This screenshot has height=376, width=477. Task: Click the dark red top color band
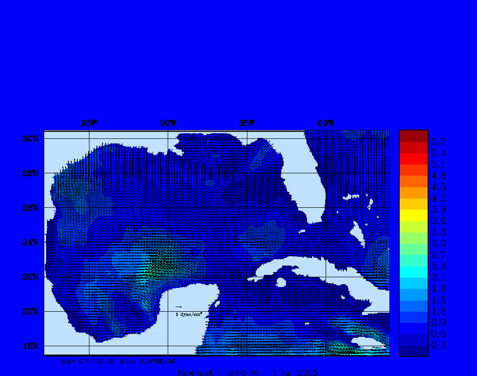pyautogui.click(x=413, y=136)
